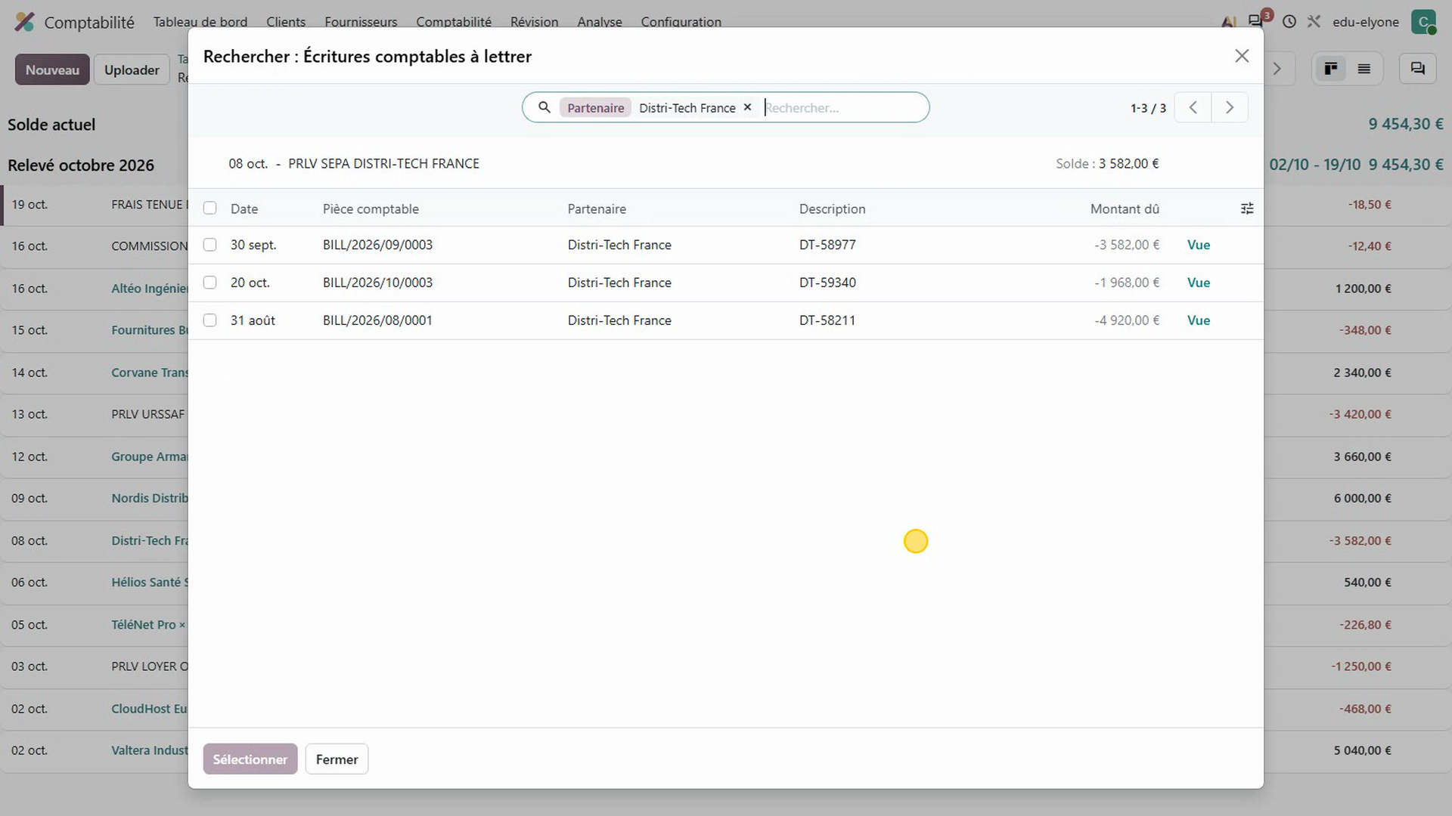Screen dimensions: 1452x816
Task: Click the Partenaire filter tag
Action: tap(595, 107)
